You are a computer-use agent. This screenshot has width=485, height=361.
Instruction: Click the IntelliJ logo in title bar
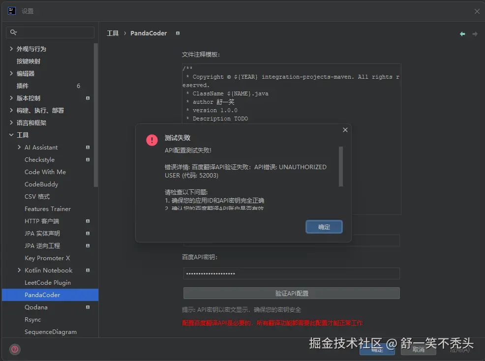pos(11,11)
